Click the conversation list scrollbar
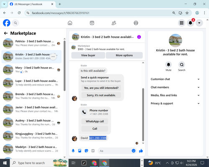209x167 pixels. click(64, 66)
